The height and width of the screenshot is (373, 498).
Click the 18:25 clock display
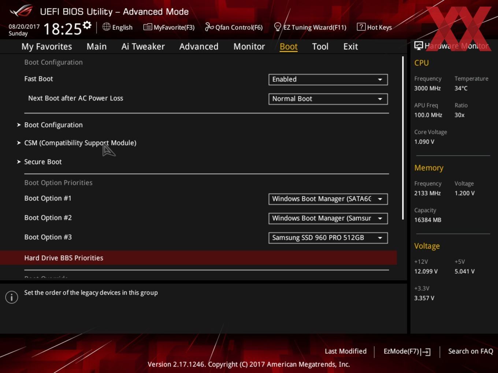62,29
